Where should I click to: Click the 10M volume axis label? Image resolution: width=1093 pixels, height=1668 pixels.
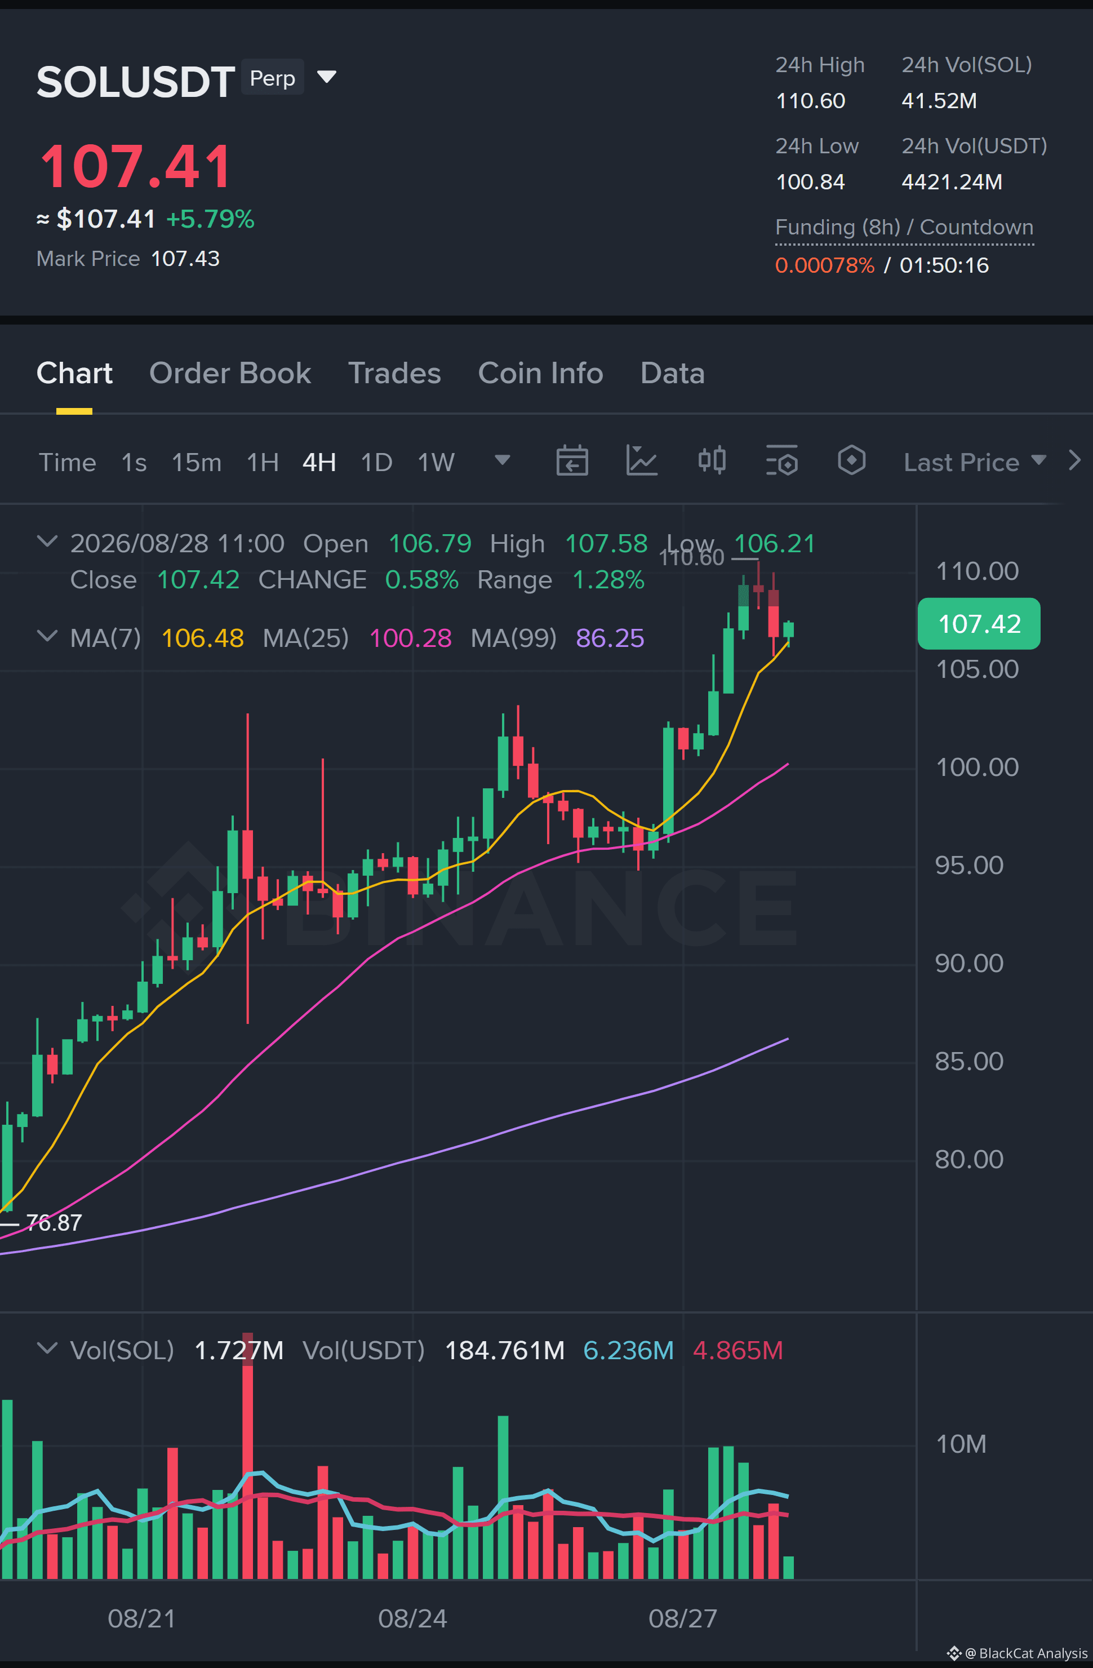coord(961,1444)
